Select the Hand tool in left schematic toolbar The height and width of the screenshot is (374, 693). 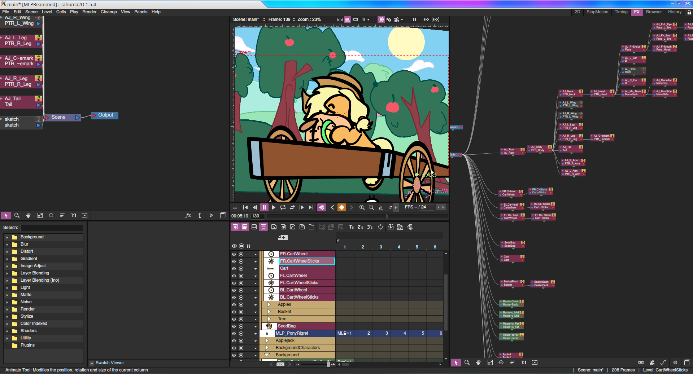pos(28,215)
